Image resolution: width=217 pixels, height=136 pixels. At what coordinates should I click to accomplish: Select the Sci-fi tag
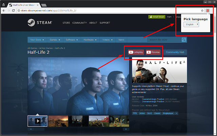pyautogui.click(x=150, y=113)
